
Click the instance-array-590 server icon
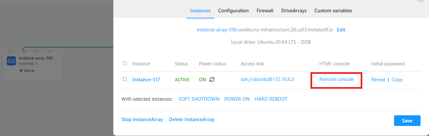point(11,61)
